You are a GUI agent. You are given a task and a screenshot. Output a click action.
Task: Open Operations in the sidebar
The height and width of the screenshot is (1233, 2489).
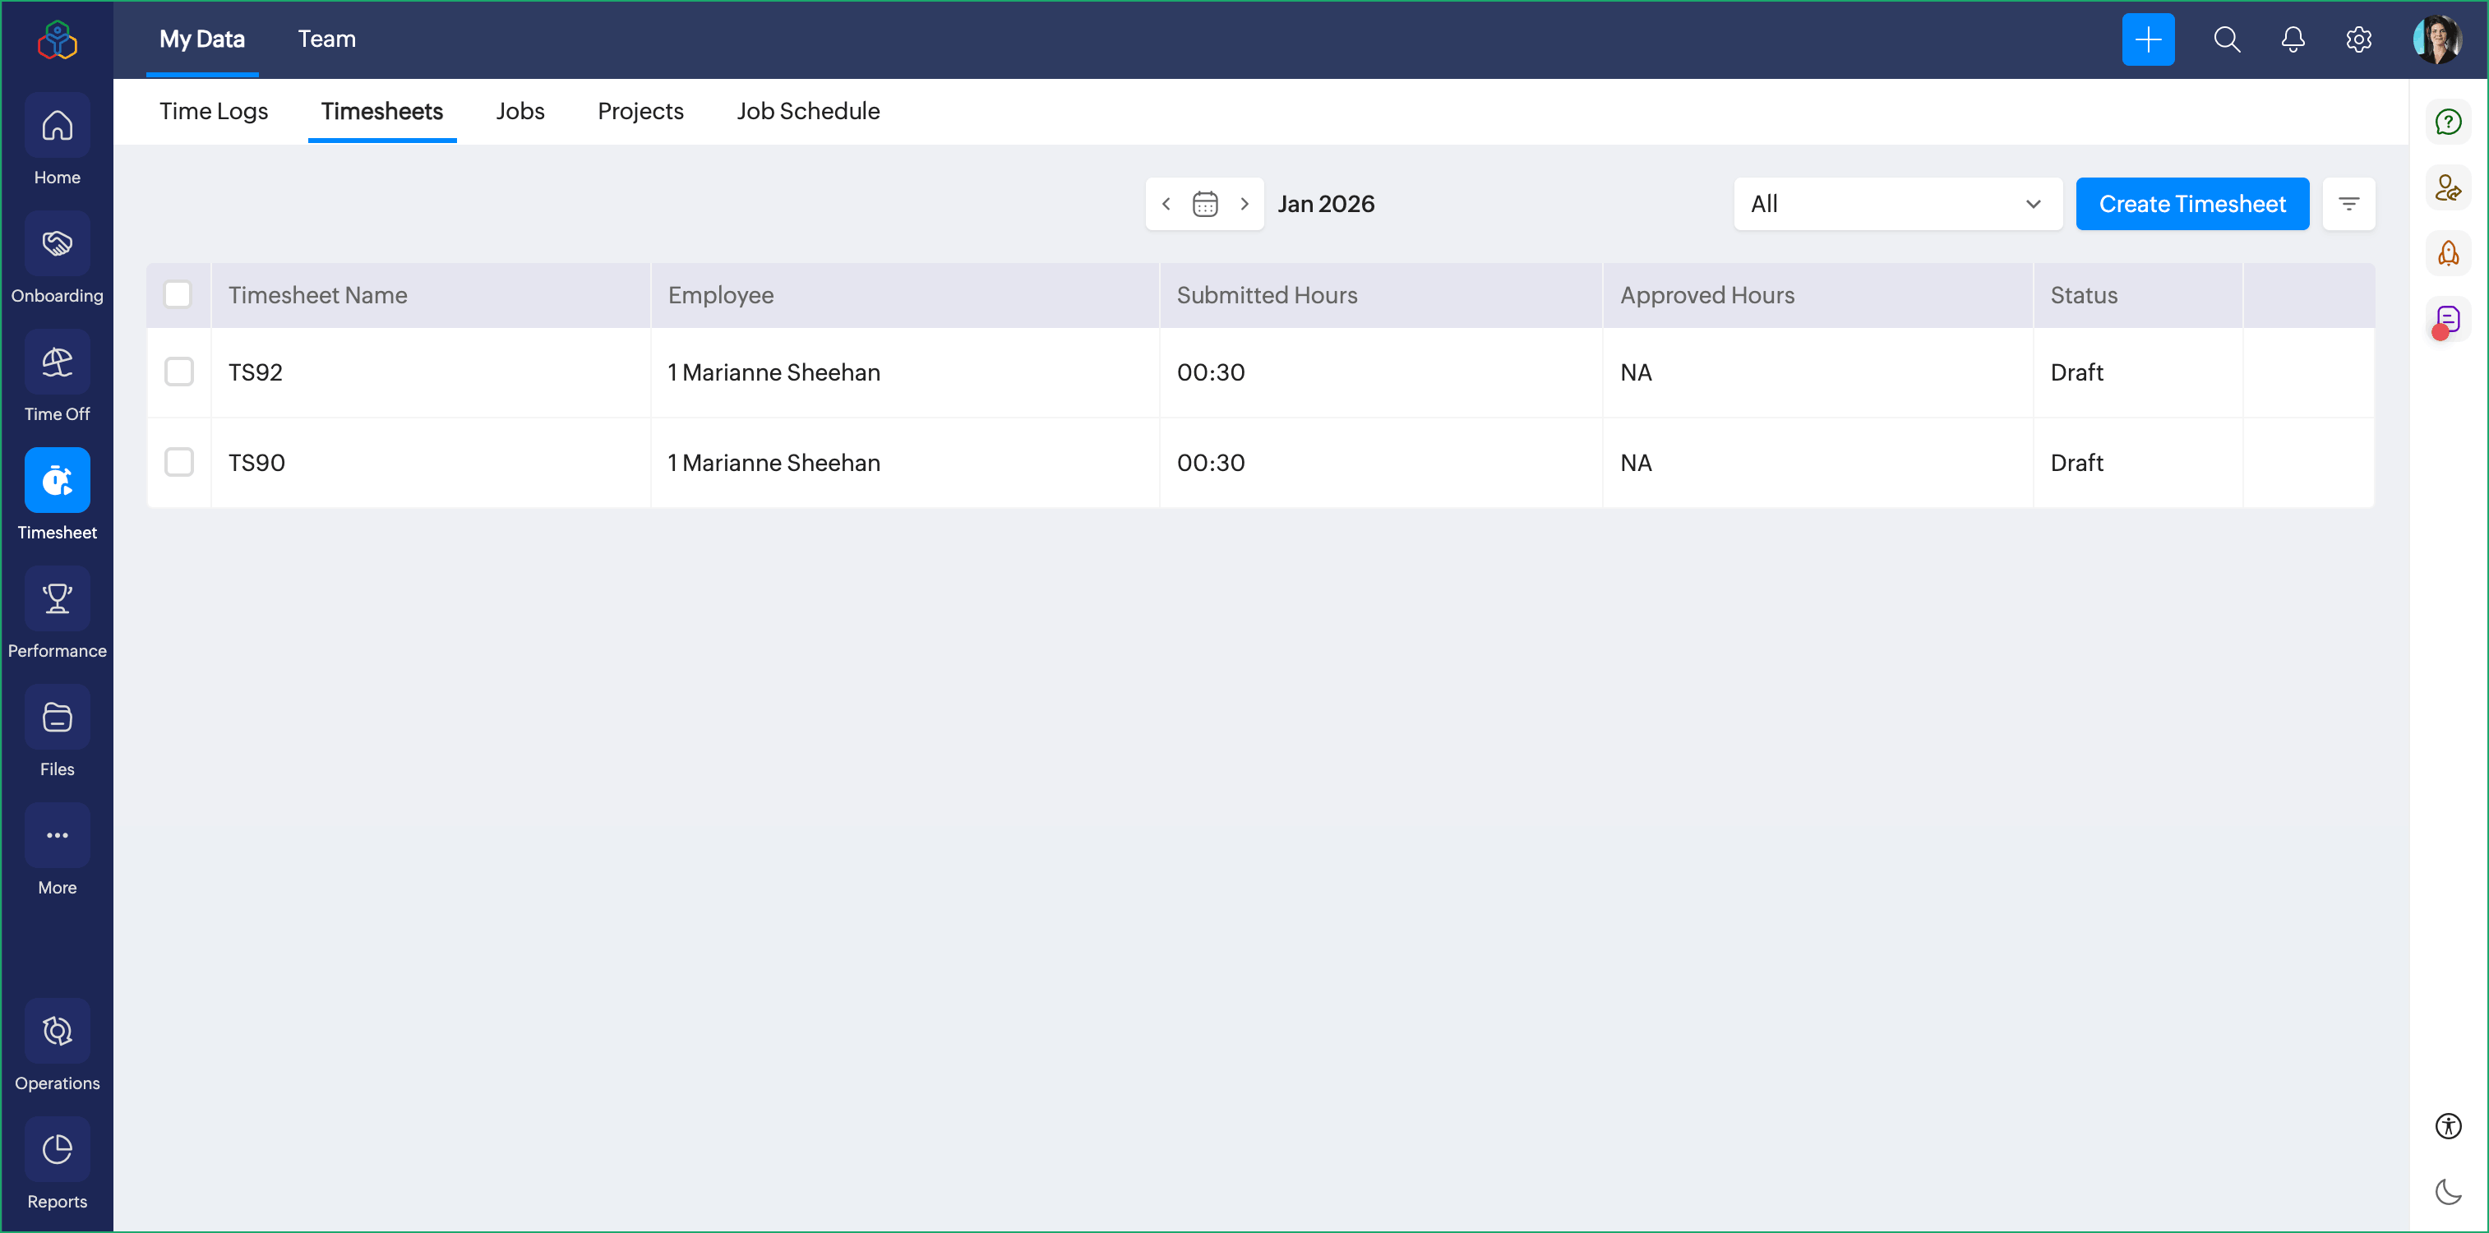(57, 1031)
